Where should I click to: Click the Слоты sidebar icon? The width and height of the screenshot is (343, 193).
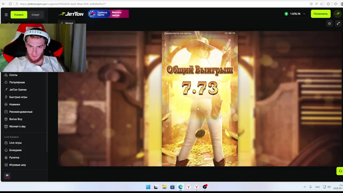pyautogui.click(x=6, y=75)
